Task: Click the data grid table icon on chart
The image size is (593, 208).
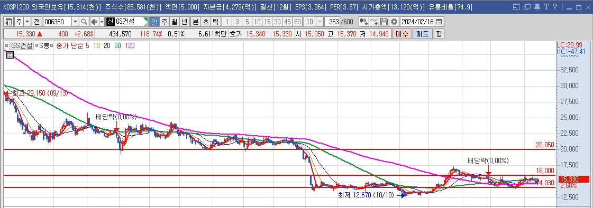Action: point(10,55)
